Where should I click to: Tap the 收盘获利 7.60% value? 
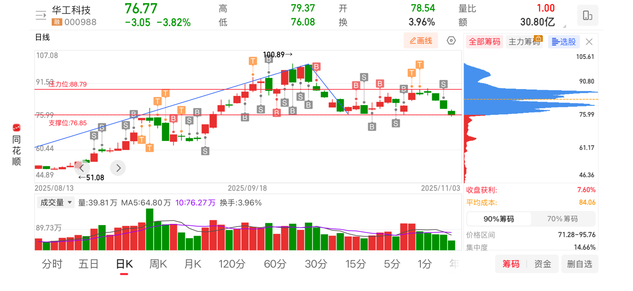(586, 190)
